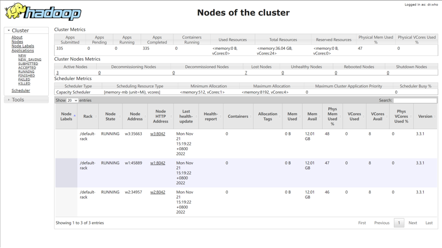Click Minimum Allocation memory:512 value
Screen dimensions: 442x248
click(x=202, y=92)
